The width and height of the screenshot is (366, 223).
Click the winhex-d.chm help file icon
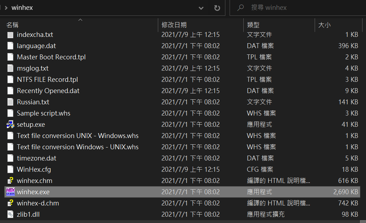pos(10,203)
